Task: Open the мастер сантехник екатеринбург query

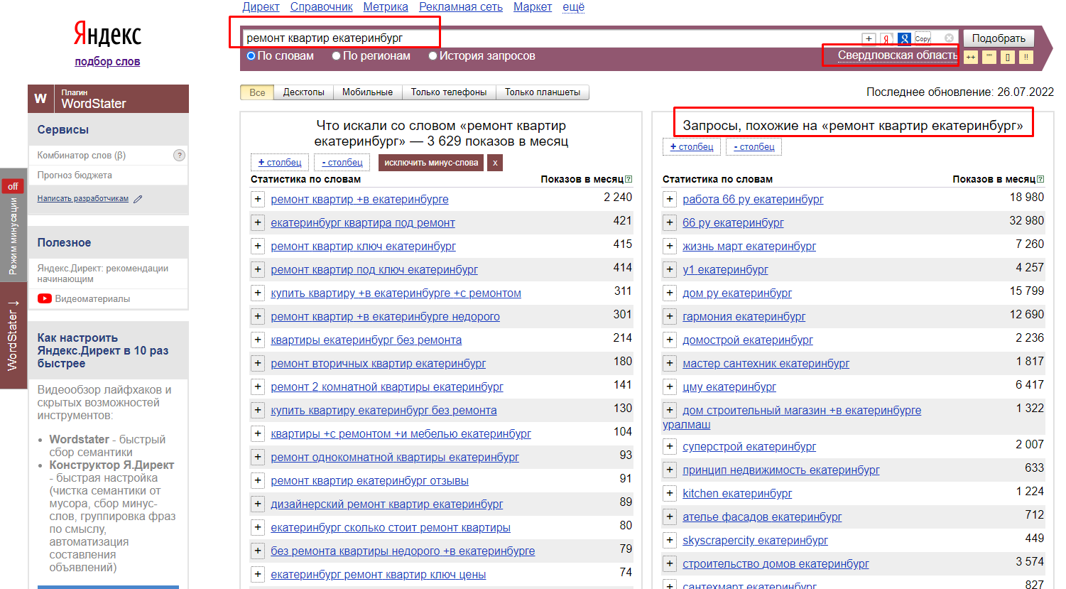Action: [766, 364]
